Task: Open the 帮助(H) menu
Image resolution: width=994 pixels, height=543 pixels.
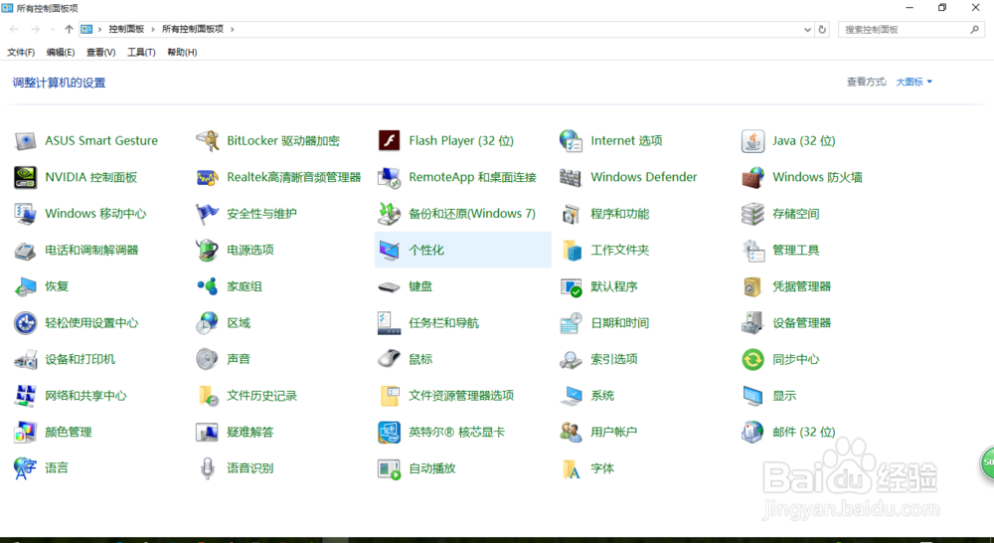Action: point(182,53)
